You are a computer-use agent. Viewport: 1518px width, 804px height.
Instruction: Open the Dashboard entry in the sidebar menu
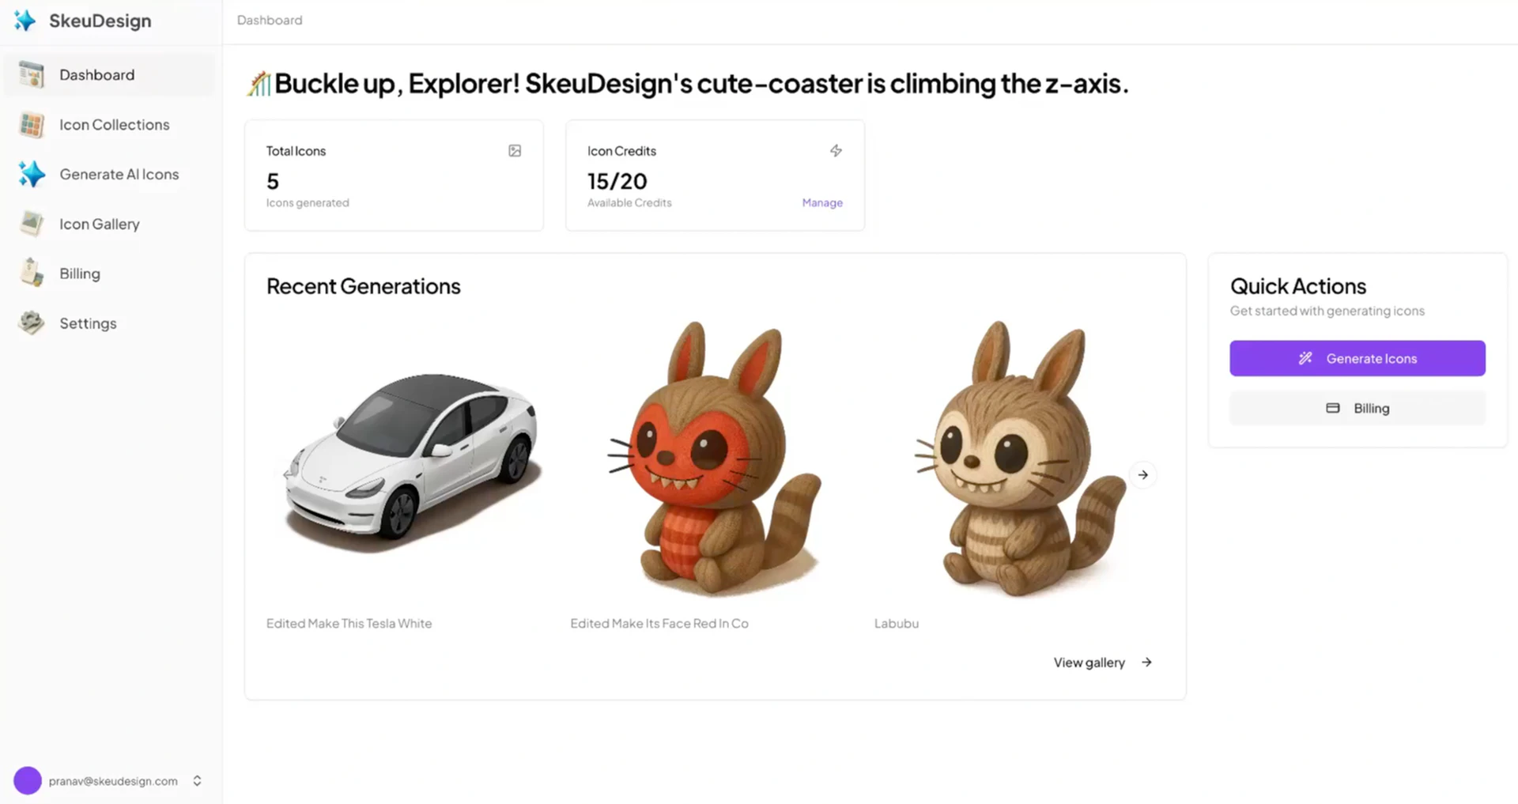(x=96, y=74)
